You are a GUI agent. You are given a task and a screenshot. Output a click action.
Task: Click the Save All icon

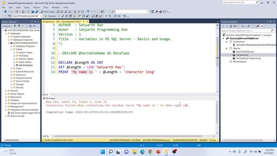pos(36,12)
